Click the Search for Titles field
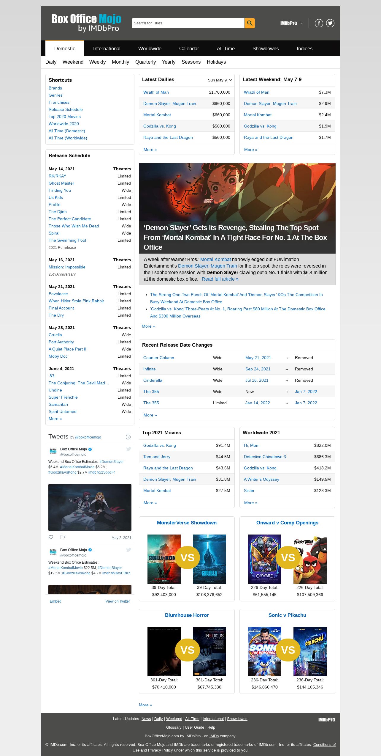 [188, 23]
